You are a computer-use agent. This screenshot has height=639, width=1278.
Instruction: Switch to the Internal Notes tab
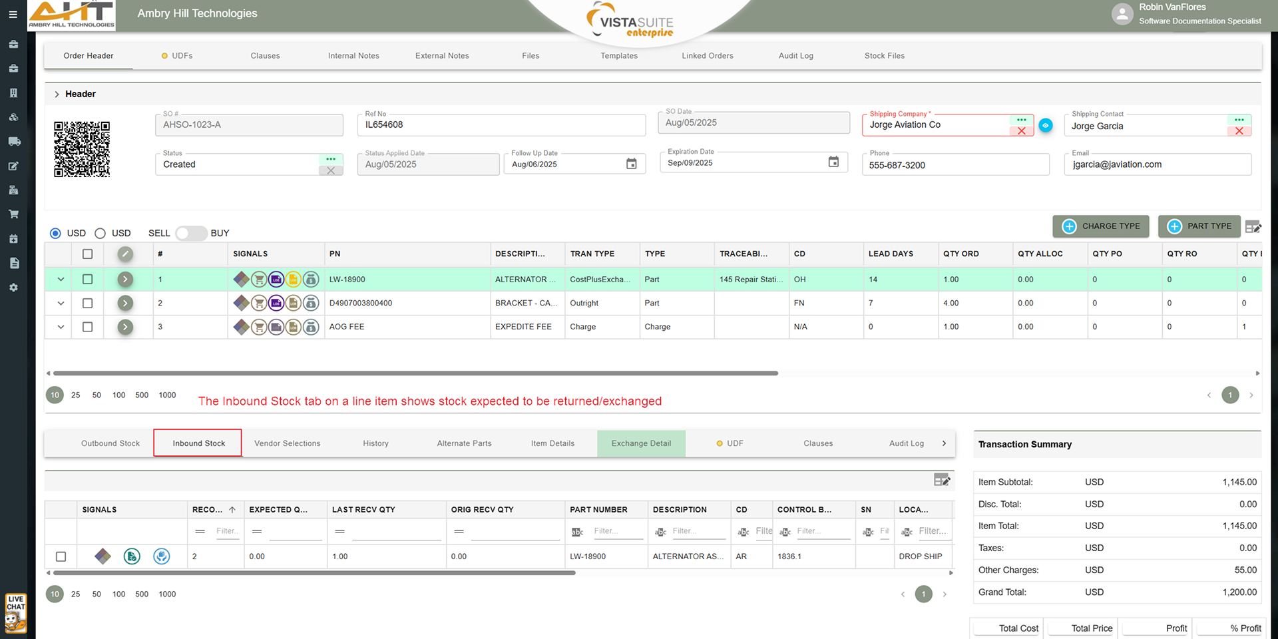point(353,56)
